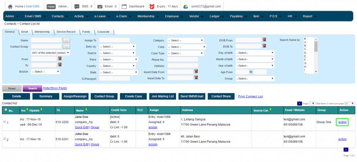
Task: Click the Delete button
Action: pos(17,96)
